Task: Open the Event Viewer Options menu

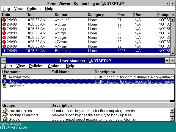Action: coord(34,9)
